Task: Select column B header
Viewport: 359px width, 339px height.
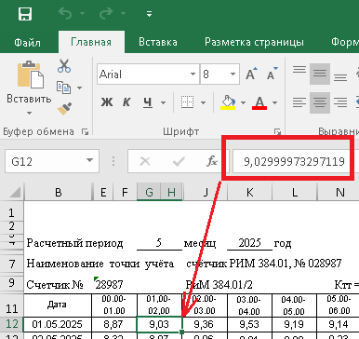Action: [x=58, y=193]
